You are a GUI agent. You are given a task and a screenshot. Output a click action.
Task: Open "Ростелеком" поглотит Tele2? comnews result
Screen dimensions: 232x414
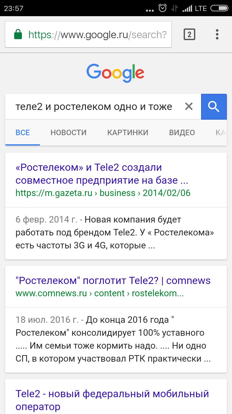point(113,280)
